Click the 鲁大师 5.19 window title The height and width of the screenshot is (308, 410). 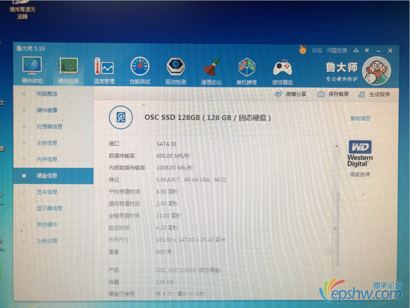point(31,49)
